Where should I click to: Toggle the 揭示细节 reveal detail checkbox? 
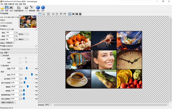coord(1,66)
